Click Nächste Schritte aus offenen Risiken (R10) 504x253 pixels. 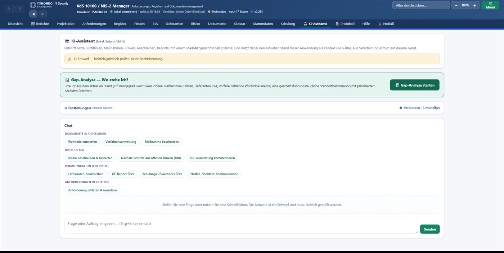click(151, 158)
